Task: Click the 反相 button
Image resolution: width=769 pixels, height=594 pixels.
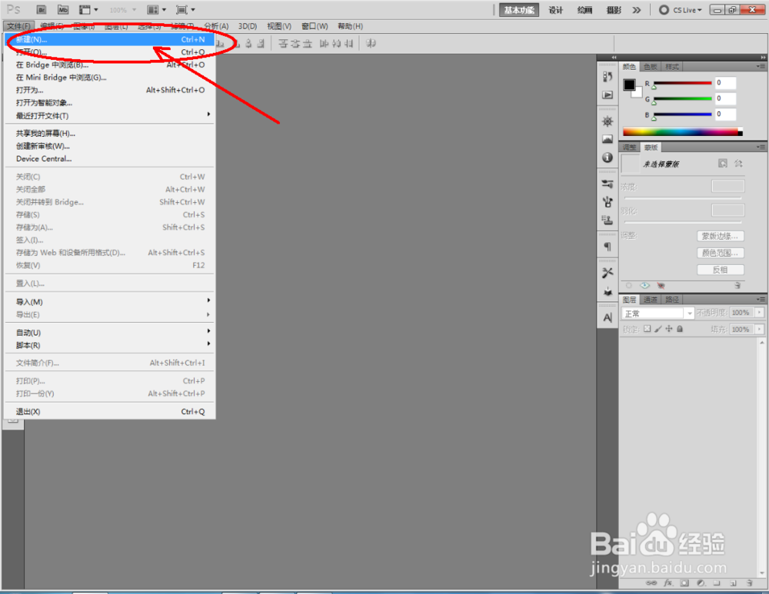Action: 720,270
